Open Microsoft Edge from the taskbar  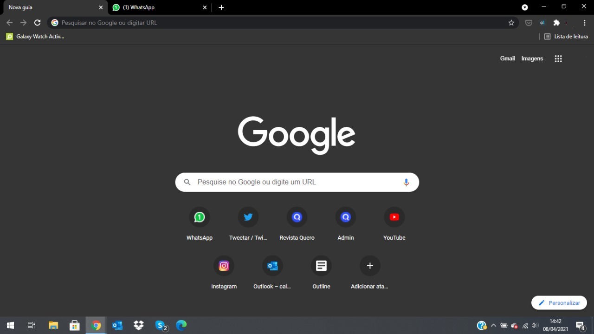click(x=181, y=325)
